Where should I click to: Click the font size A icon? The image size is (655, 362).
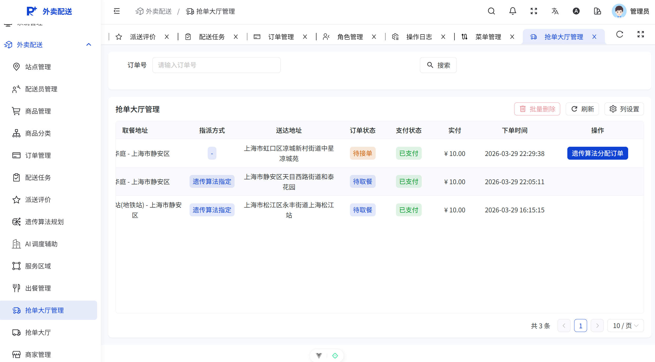coord(576,11)
